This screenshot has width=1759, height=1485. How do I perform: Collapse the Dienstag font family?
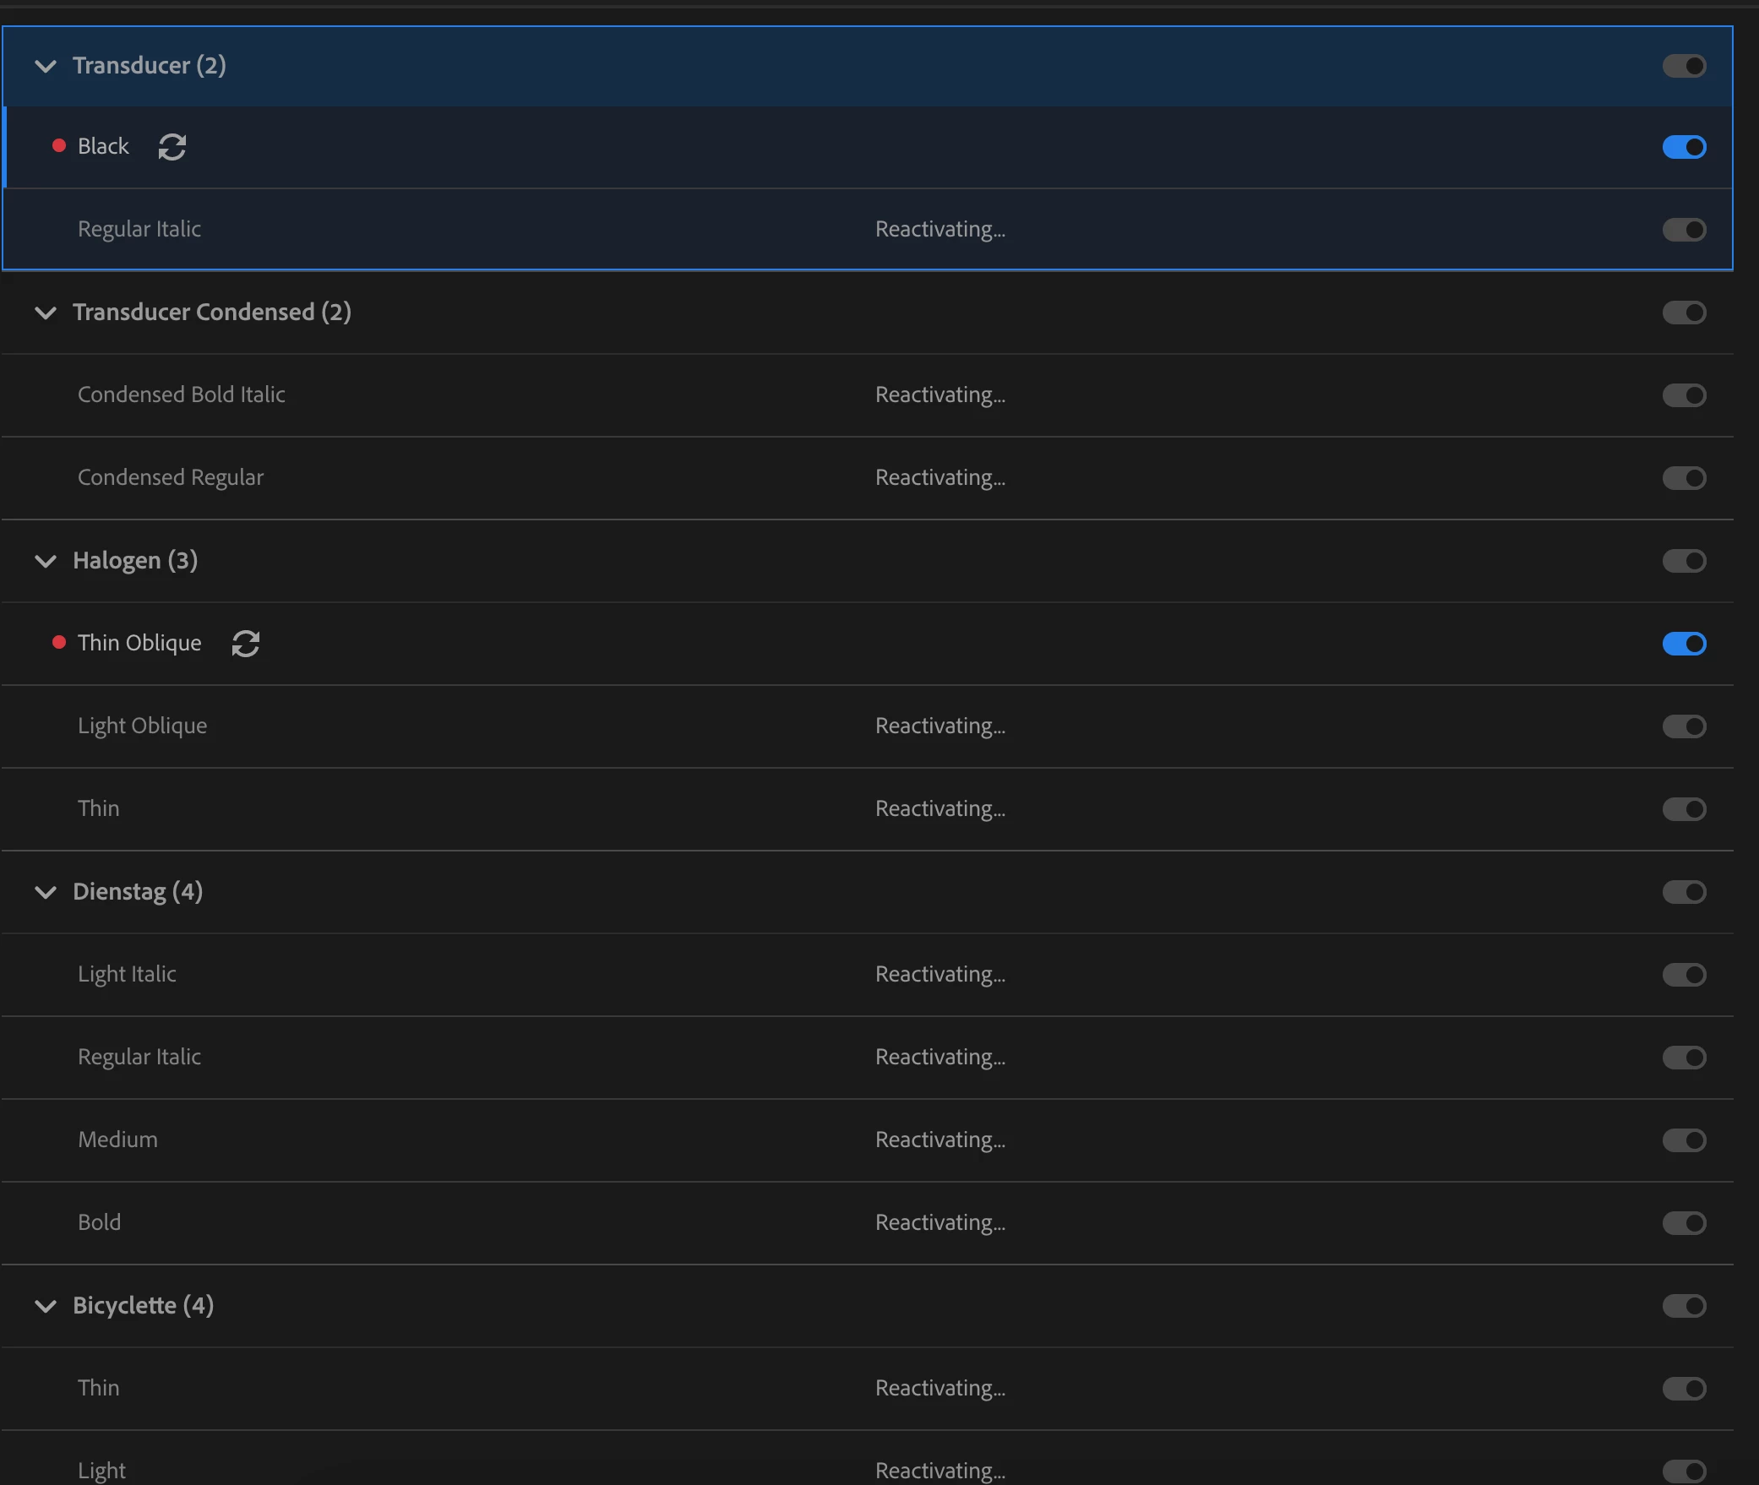tap(46, 892)
